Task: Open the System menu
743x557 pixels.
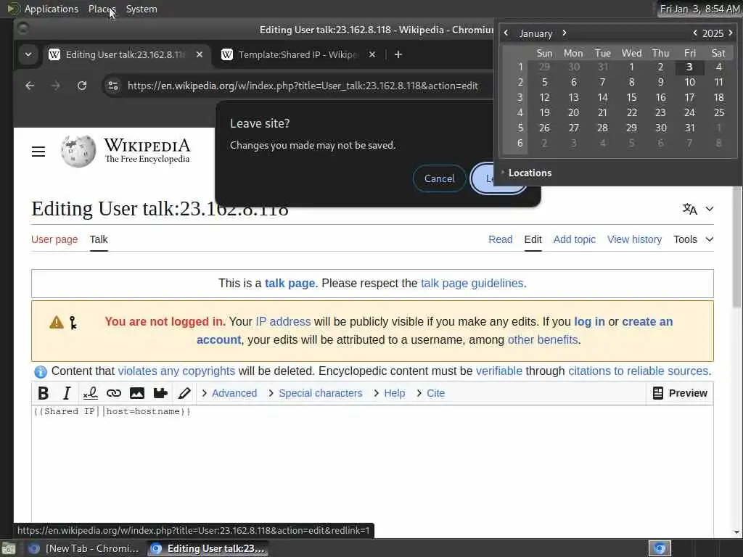Action: point(141,9)
